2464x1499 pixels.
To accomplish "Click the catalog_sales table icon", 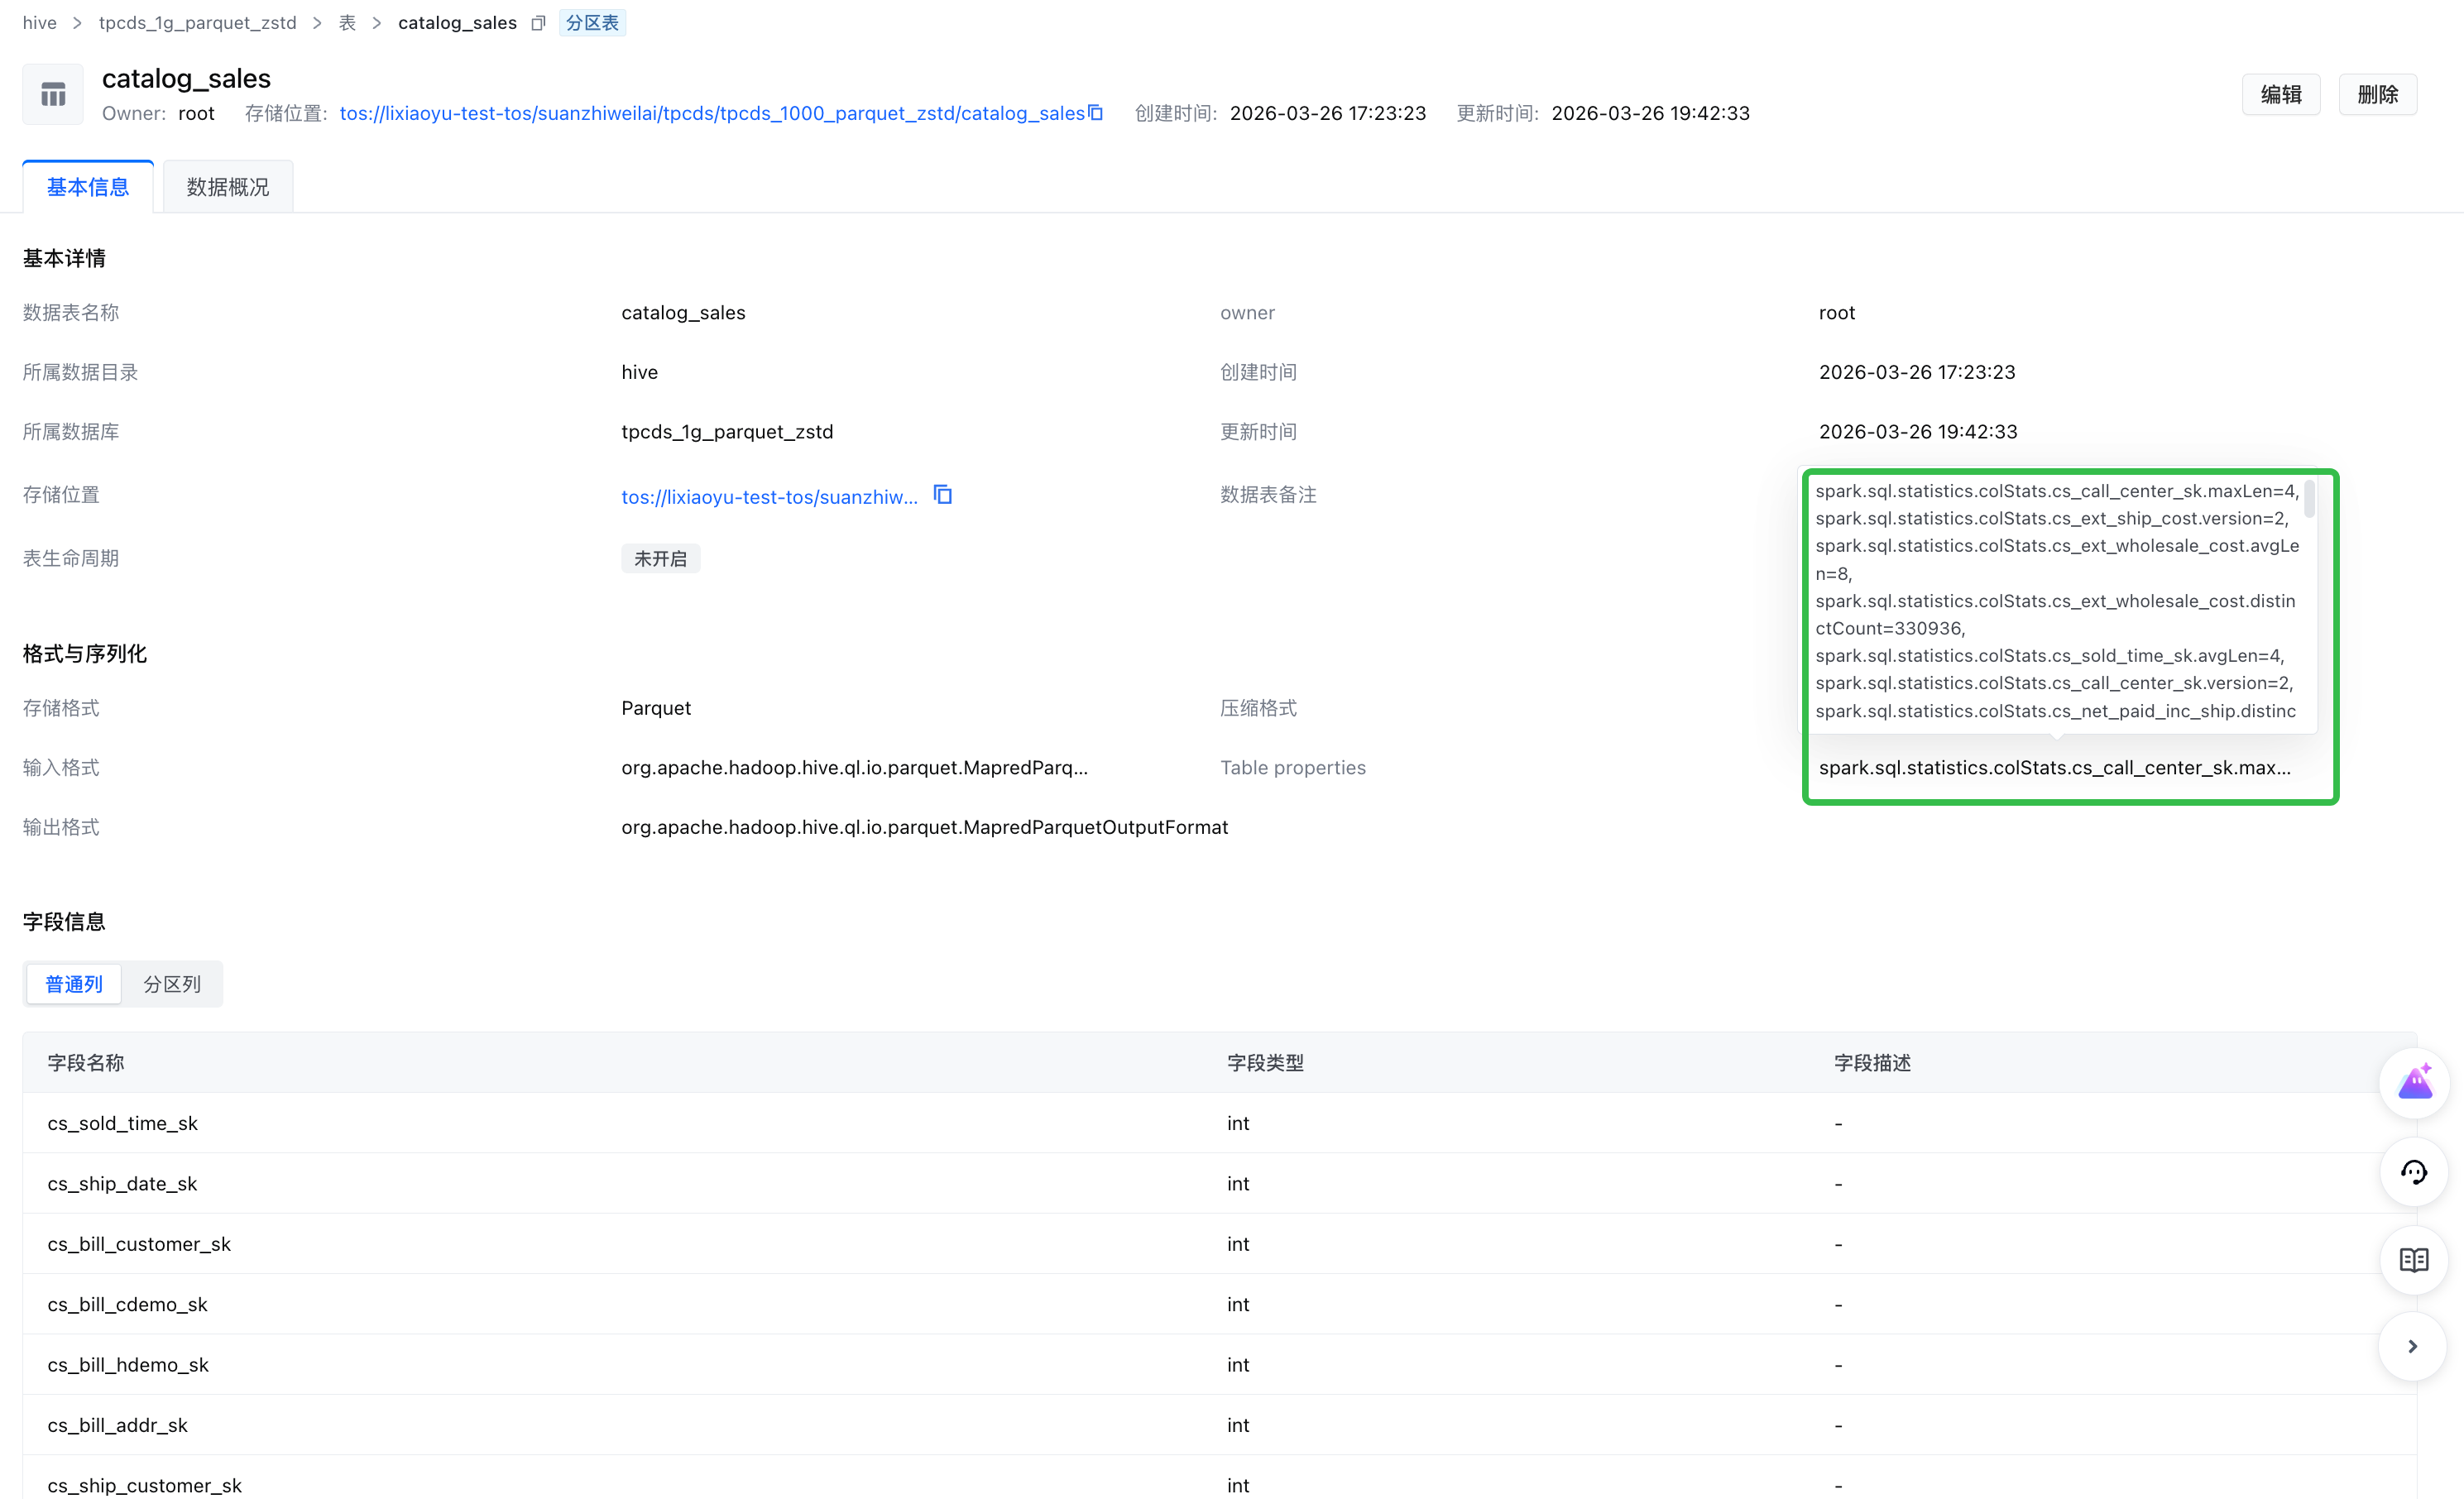I will click(x=53, y=95).
